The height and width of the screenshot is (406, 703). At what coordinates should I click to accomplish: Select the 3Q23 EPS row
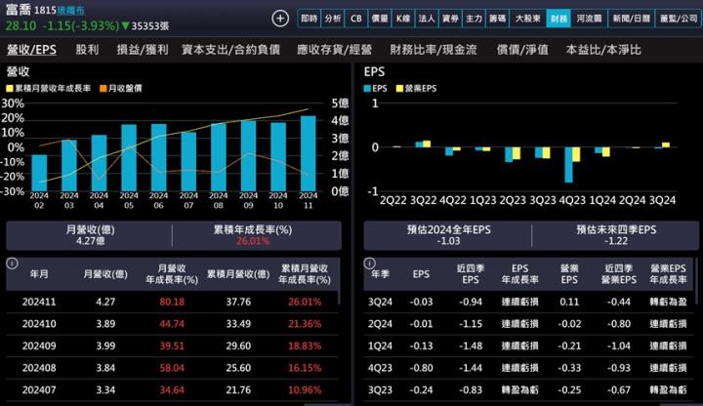528,389
